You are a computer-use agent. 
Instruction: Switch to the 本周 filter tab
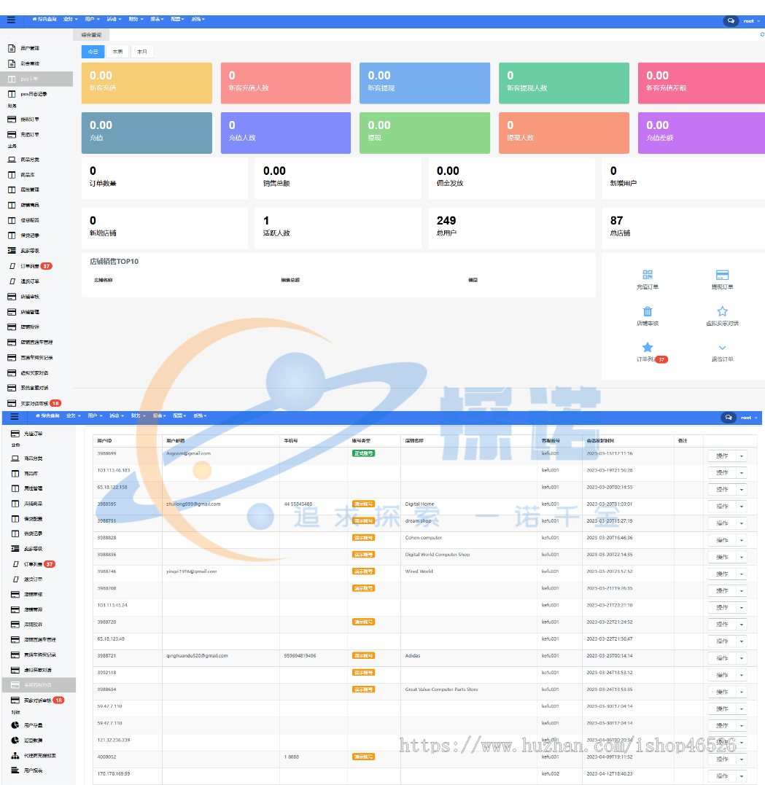click(117, 52)
